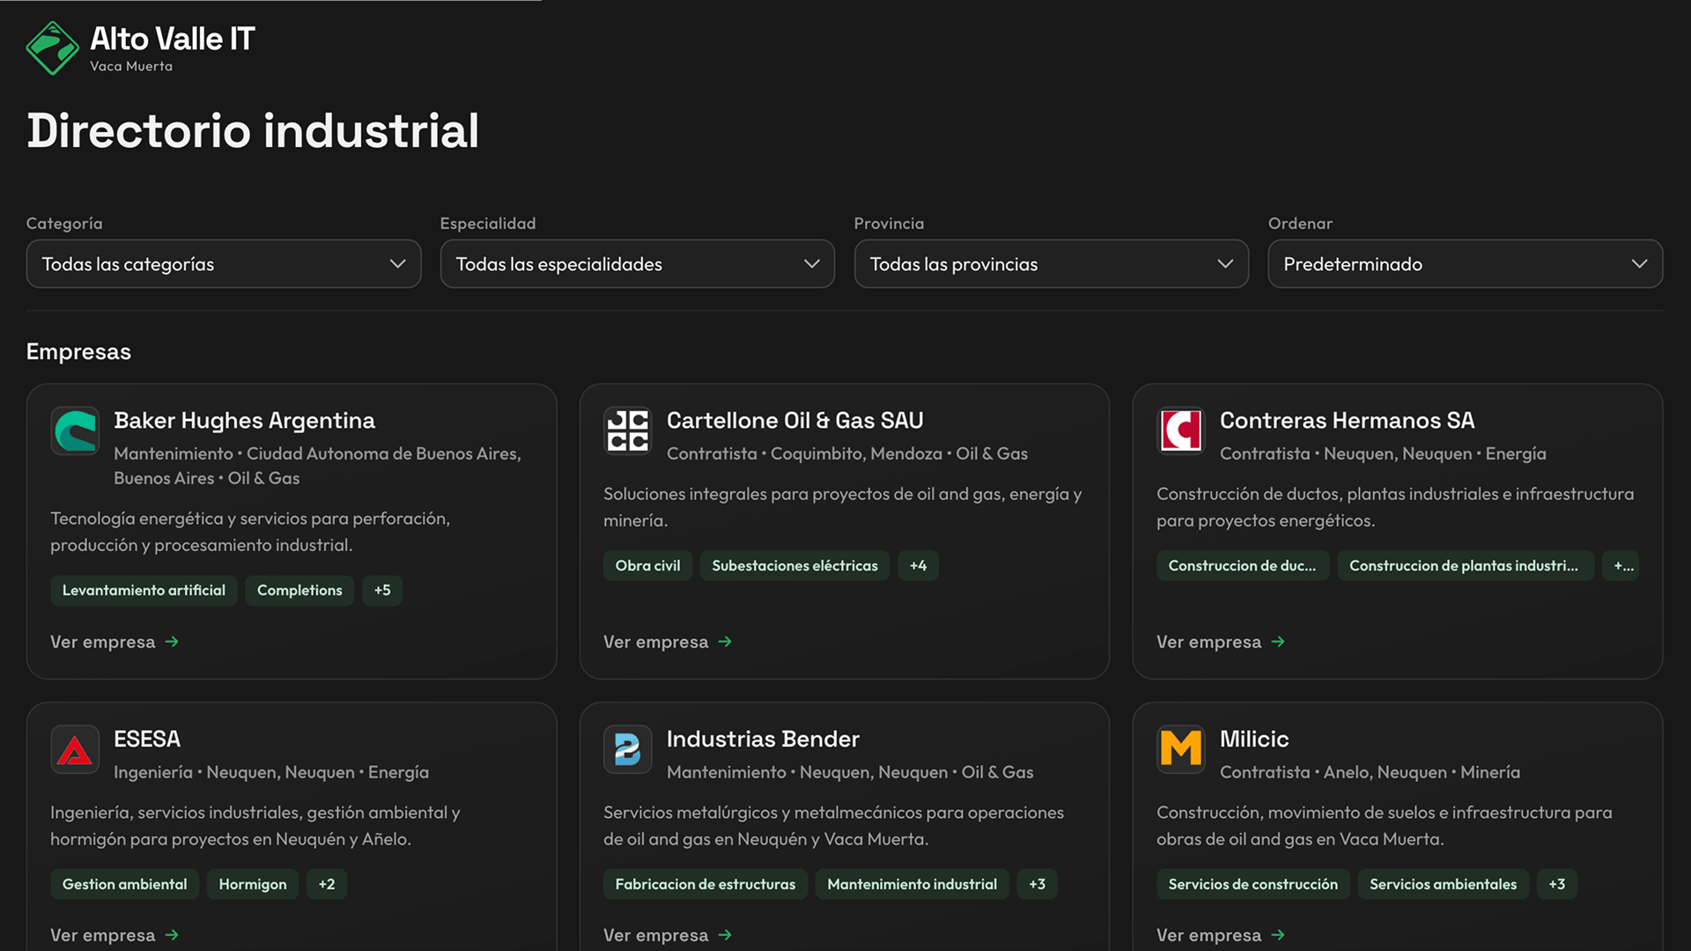Viewport: 1691px width, 951px height.
Task: Click the arrow next to Baker Hughes Ver empresa
Action: click(172, 642)
